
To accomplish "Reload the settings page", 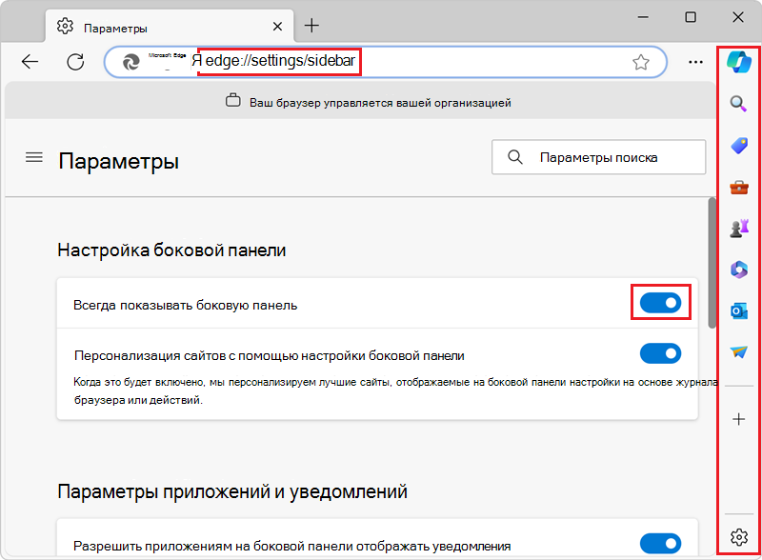I will (75, 61).
